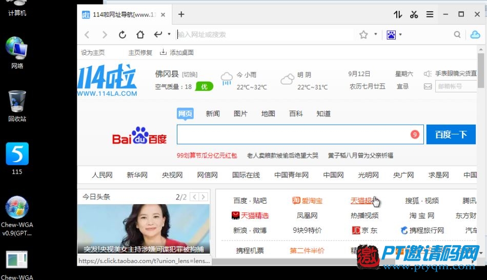Screen dimensions: 487x280
Task: Open the 天猫精选 link
Action: 250,216
